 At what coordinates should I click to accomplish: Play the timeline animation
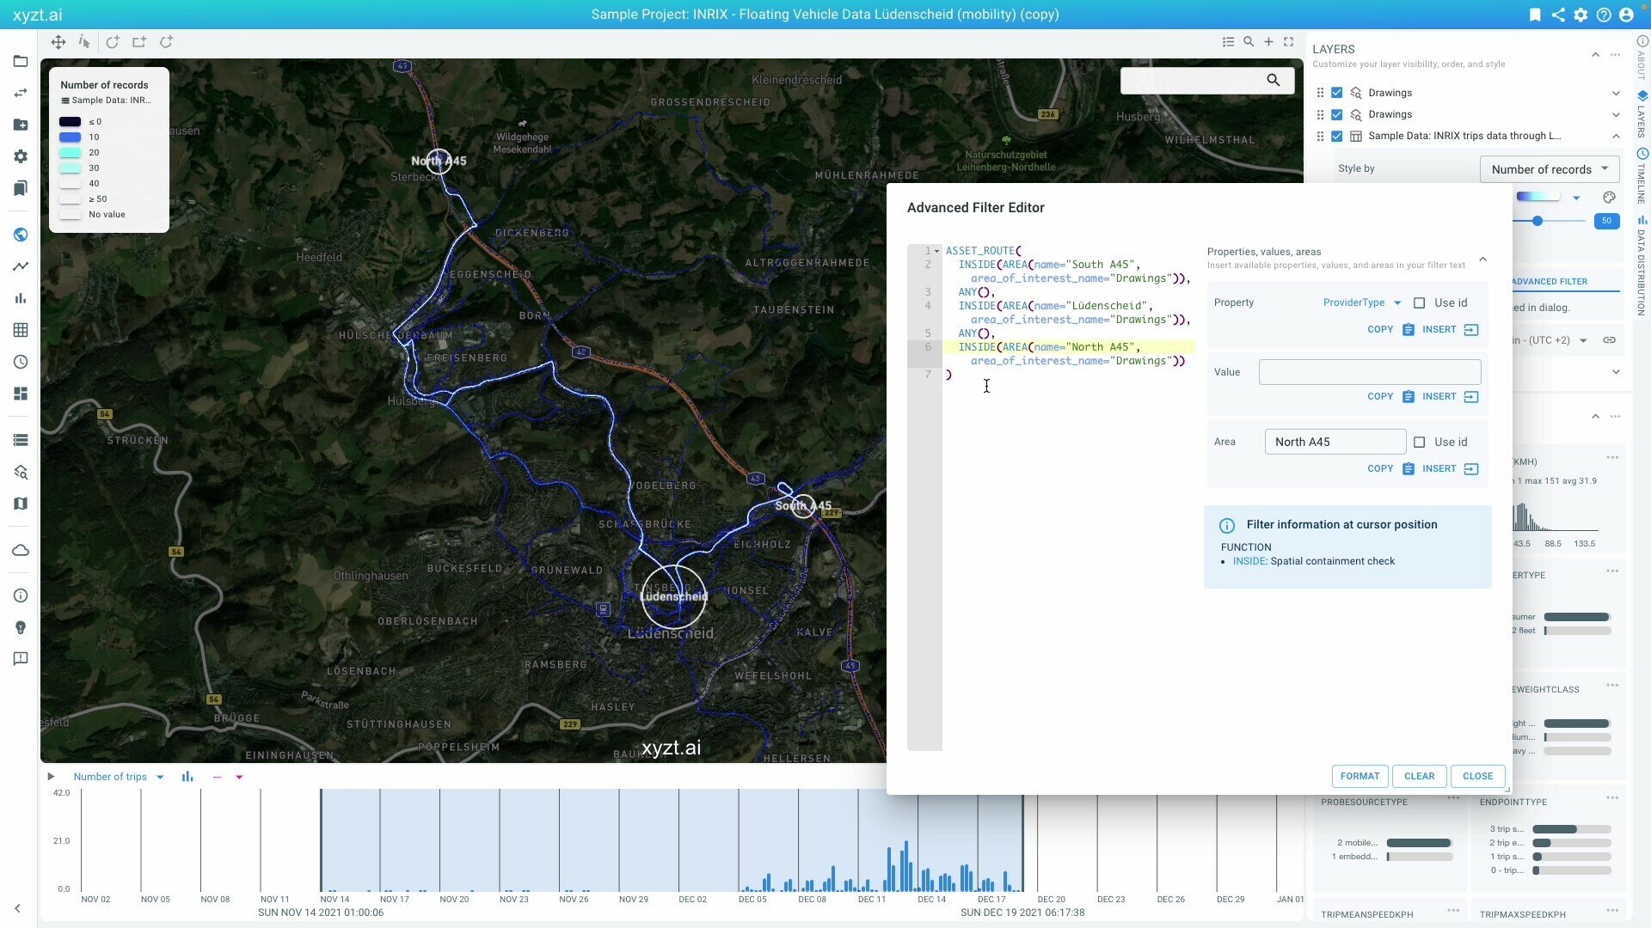point(51,777)
